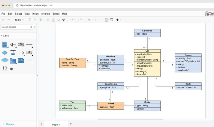This screenshot has height=127, width=214.
Task: Open the align shapes dropdown
Action: pos(98,20)
